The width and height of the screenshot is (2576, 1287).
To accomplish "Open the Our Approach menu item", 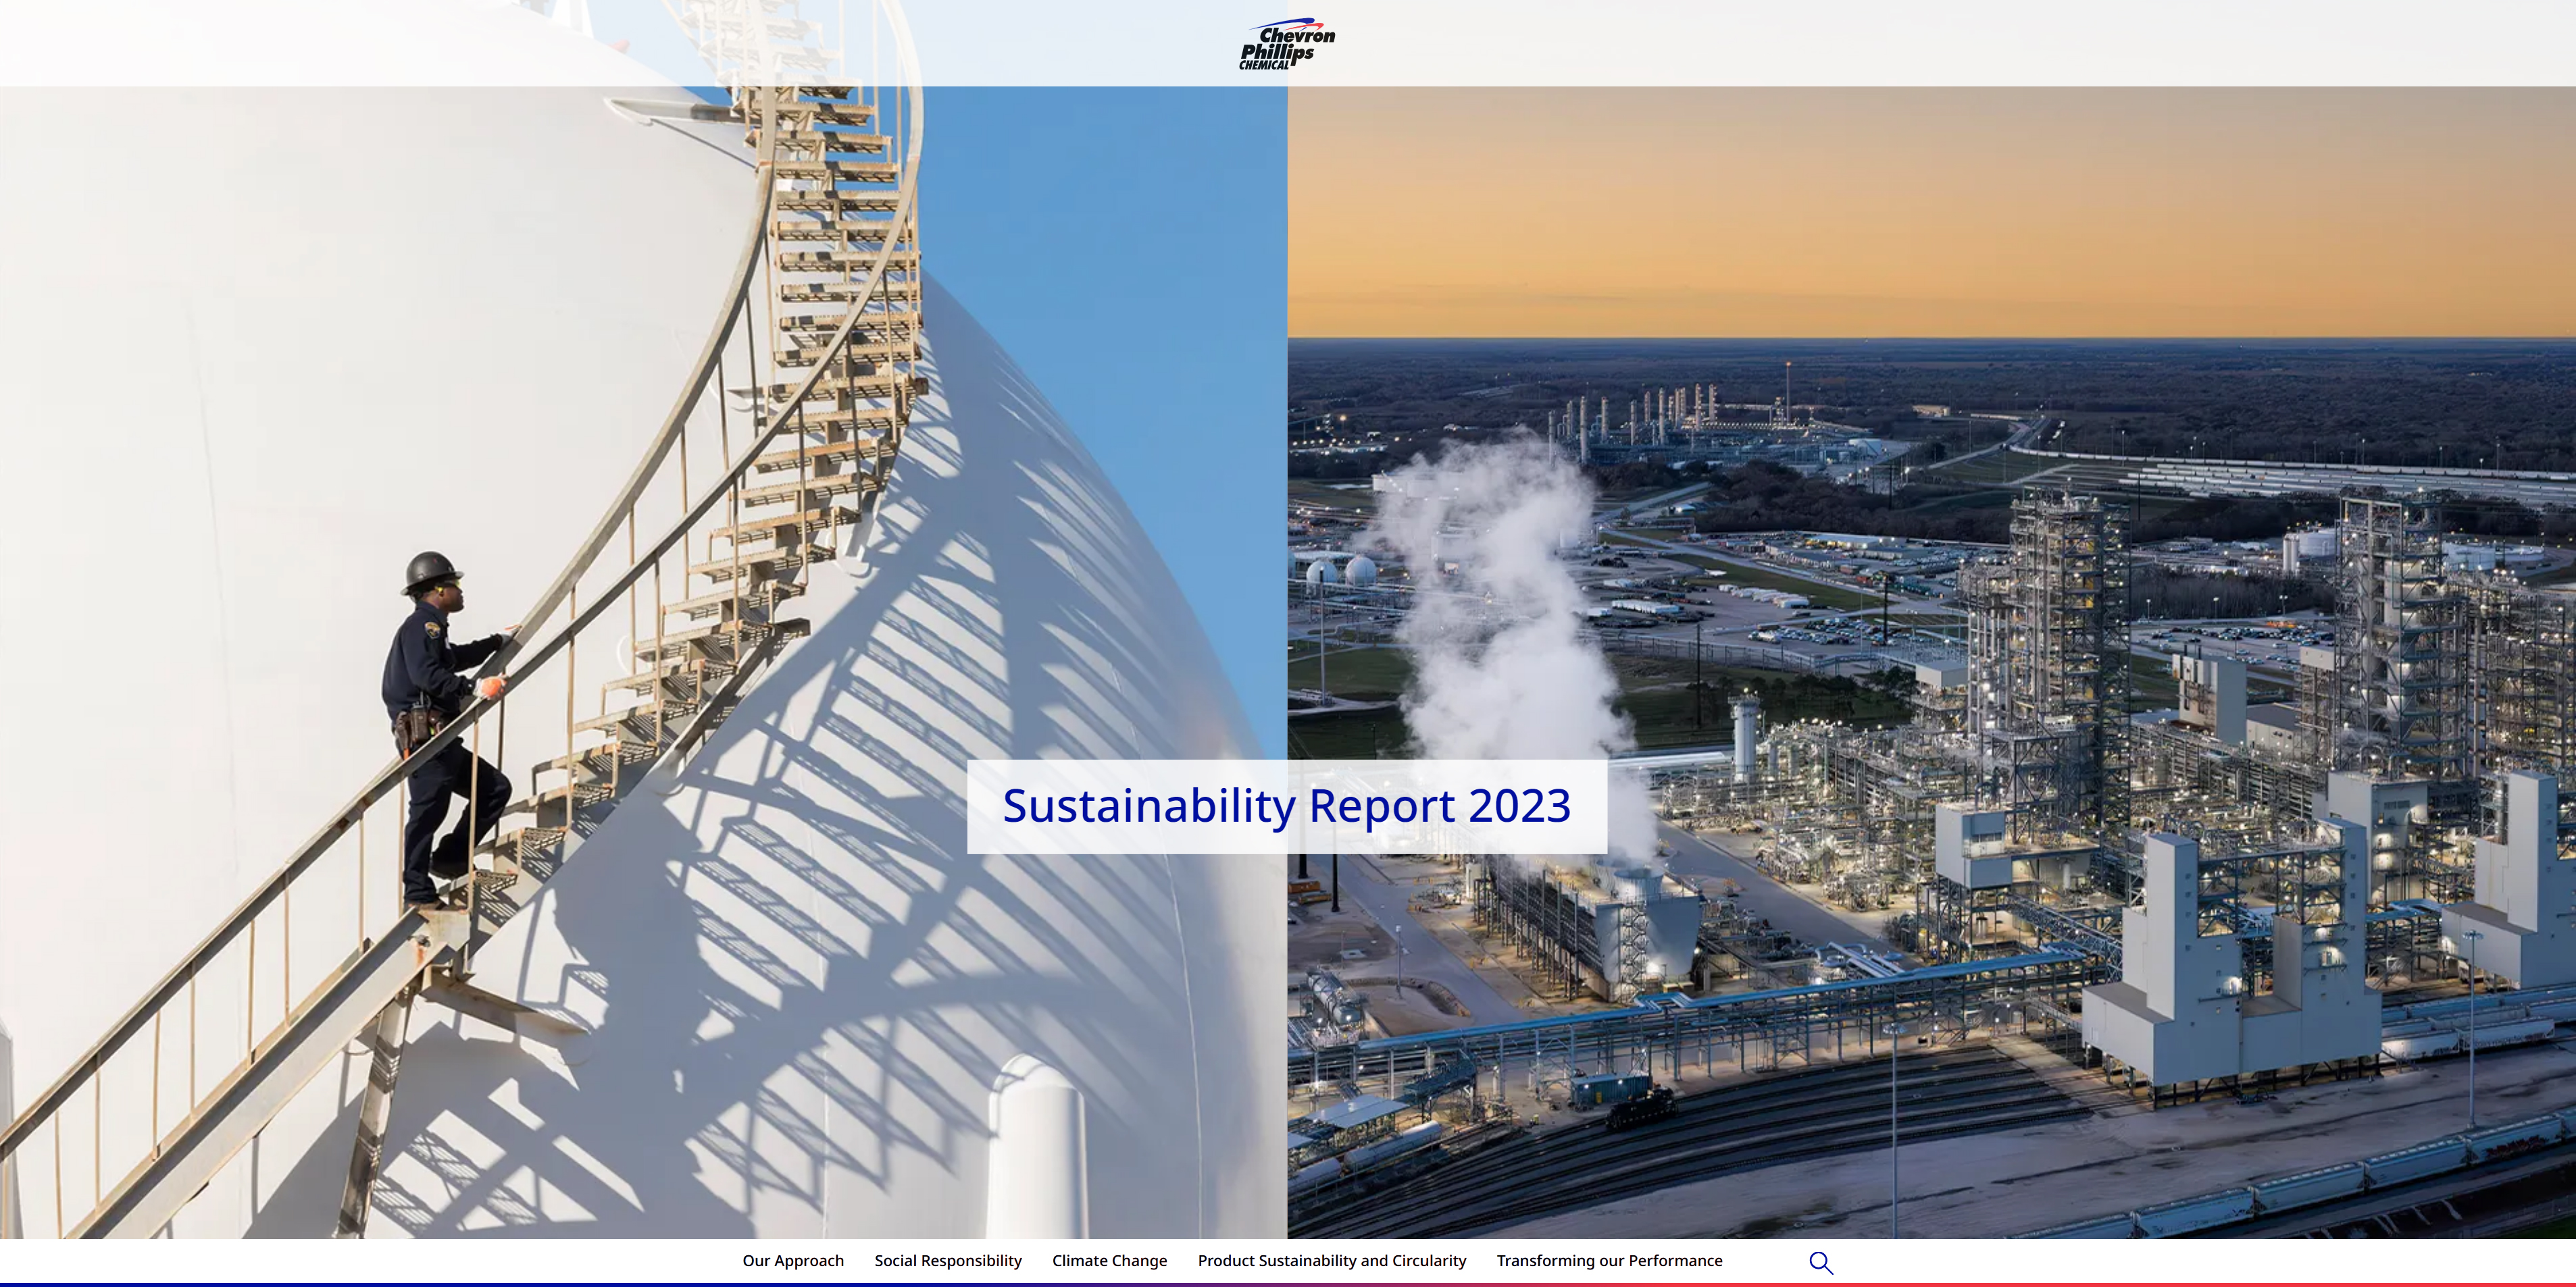I will click(793, 1261).
